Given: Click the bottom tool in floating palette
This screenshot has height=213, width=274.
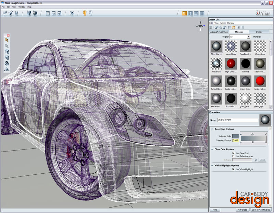Looking at the screenshot, I should point(7,69).
